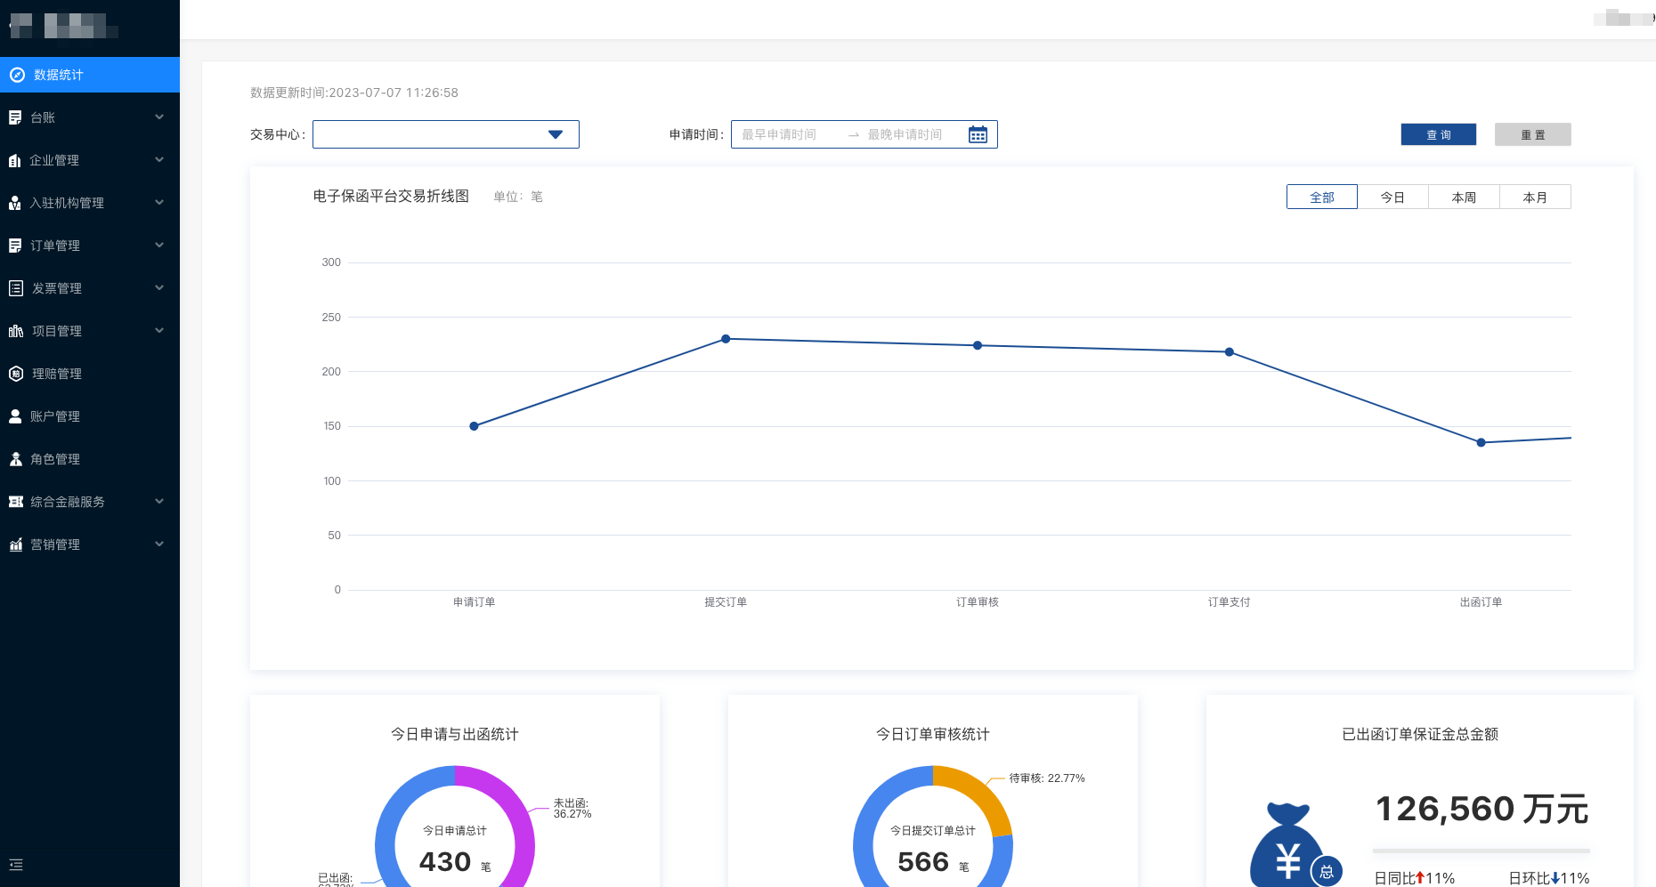Screen dimensions: 1656x887
Task: Click the 项目管理 chart icon
Action: (x=16, y=331)
